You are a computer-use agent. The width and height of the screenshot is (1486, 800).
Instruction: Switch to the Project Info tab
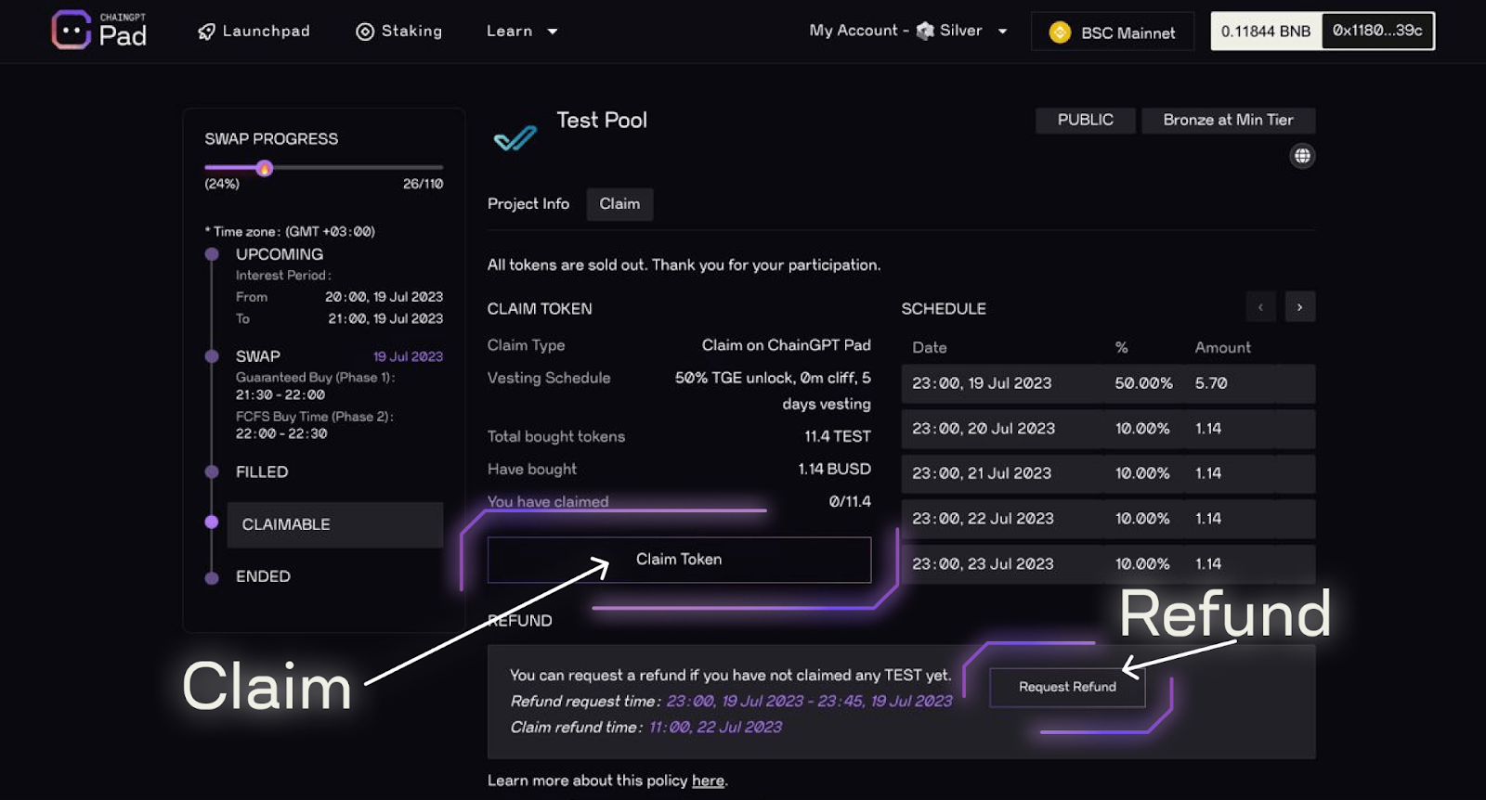pyautogui.click(x=528, y=204)
